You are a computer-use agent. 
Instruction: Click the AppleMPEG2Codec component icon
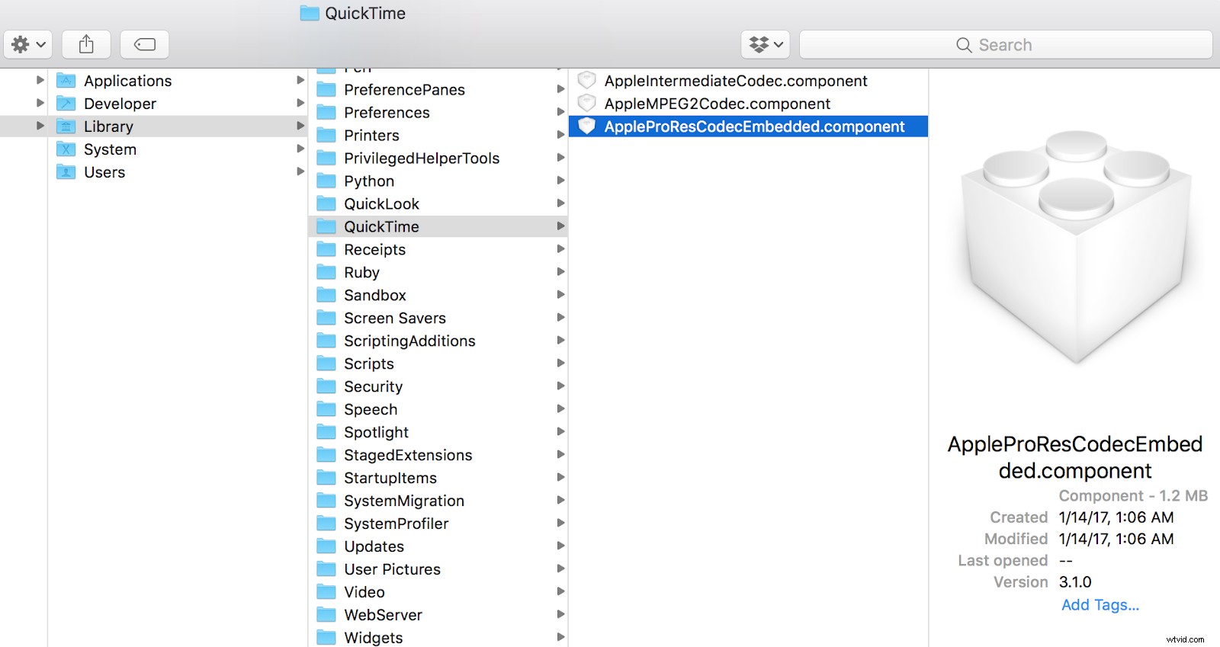[586, 103]
